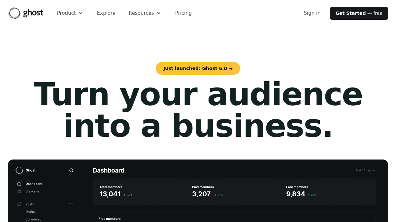
Task: Open View site in the sidebar
Action: click(32, 191)
